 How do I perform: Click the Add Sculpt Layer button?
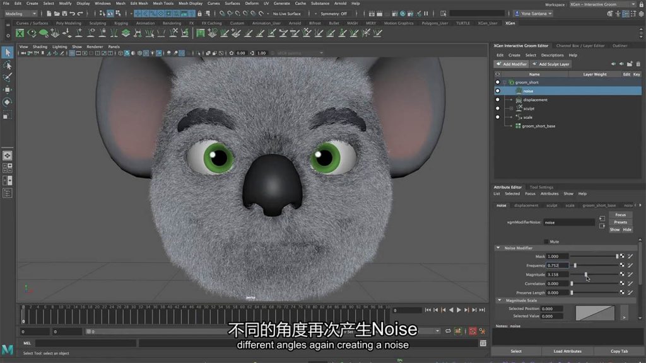point(550,64)
